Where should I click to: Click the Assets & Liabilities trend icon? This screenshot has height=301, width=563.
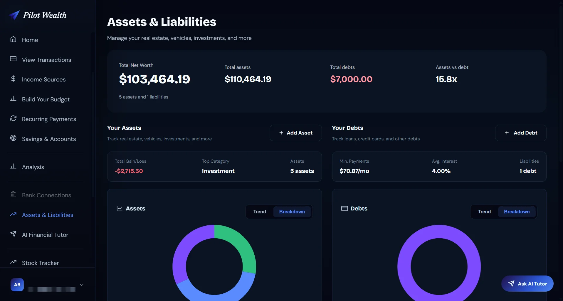coord(13,214)
